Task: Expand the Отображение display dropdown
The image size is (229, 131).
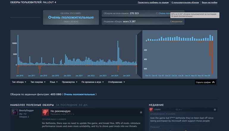Action: pyautogui.click(x=116, y=82)
